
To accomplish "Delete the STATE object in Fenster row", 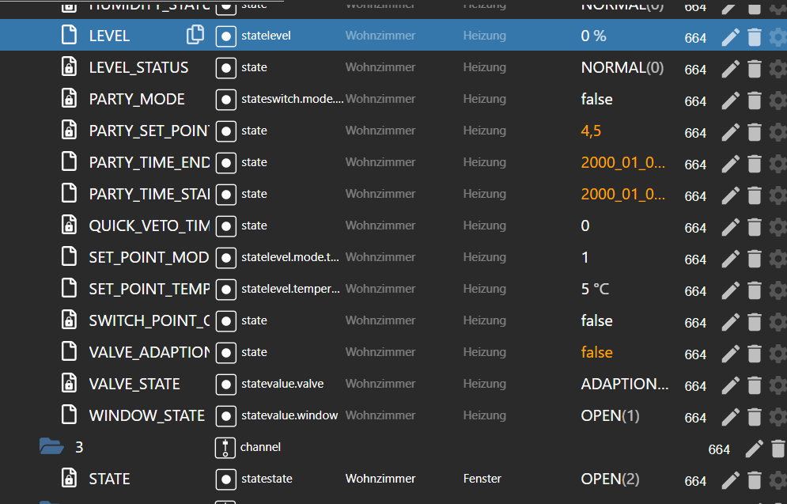I will point(754,479).
